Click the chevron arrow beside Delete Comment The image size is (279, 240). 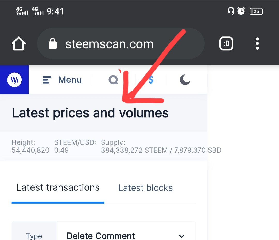pyautogui.click(x=182, y=236)
